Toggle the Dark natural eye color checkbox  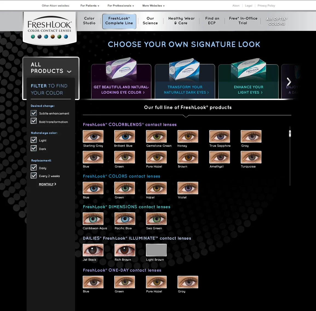coord(34,148)
